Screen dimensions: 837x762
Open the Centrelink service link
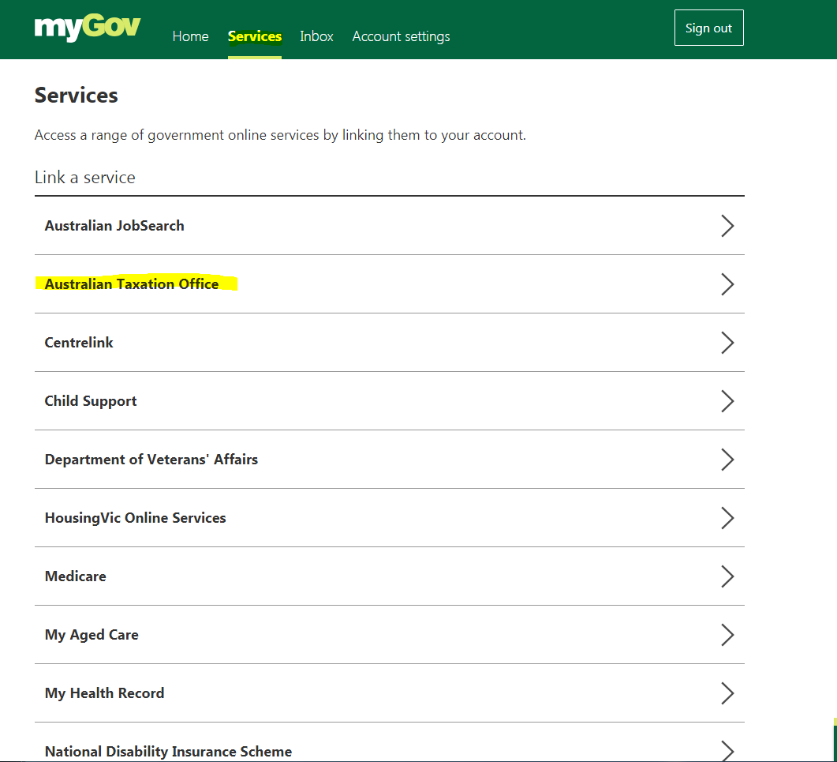coord(390,342)
